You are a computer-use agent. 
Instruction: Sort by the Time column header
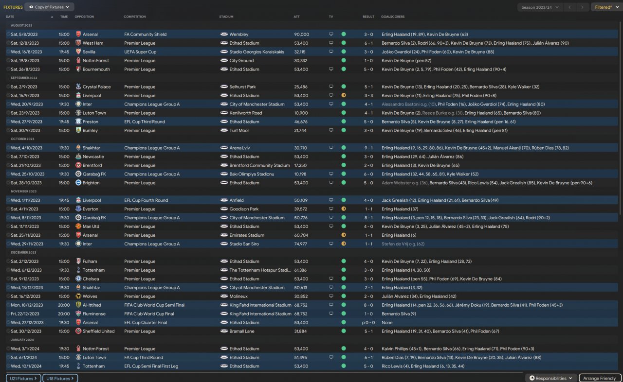tap(64, 17)
